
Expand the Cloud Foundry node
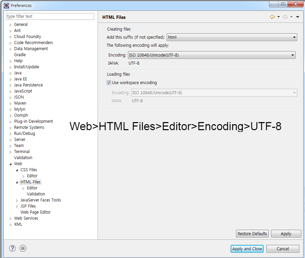10,37
